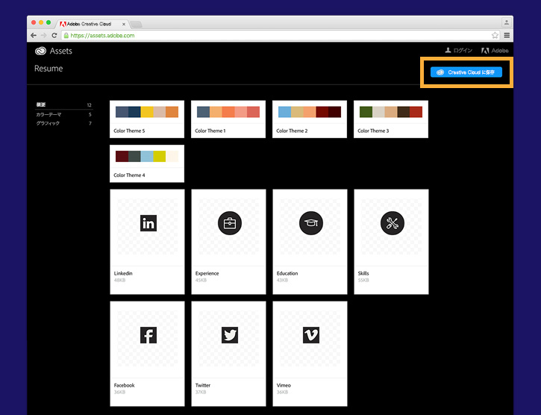
Task: Select the グラフィック filter
Action: tap(64, 123)
